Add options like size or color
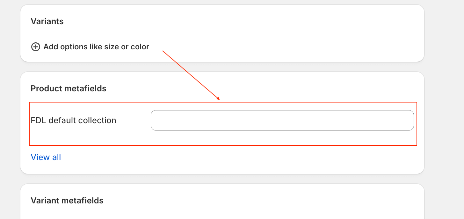 tap(96, 47)
